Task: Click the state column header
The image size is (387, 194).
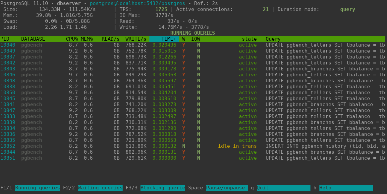Action: tap(249, 39)
